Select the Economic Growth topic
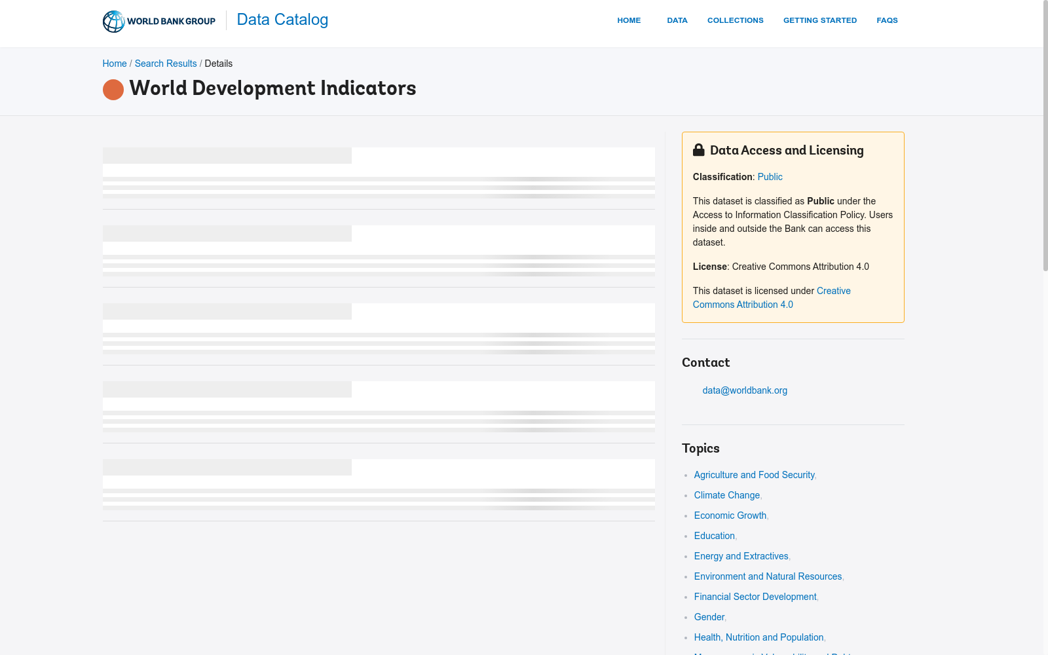The height and width of the screenshot is (655, 1048). (730, 515)
